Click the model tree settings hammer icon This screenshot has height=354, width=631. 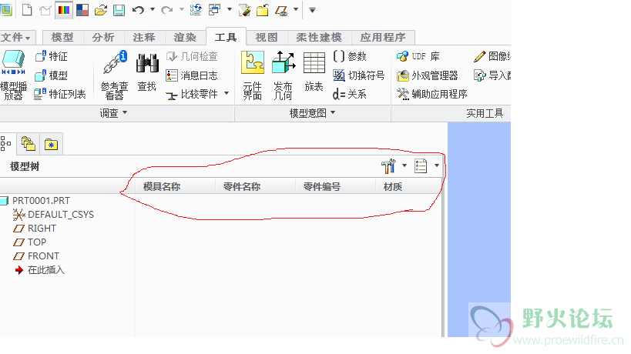(x=388, y=166)
